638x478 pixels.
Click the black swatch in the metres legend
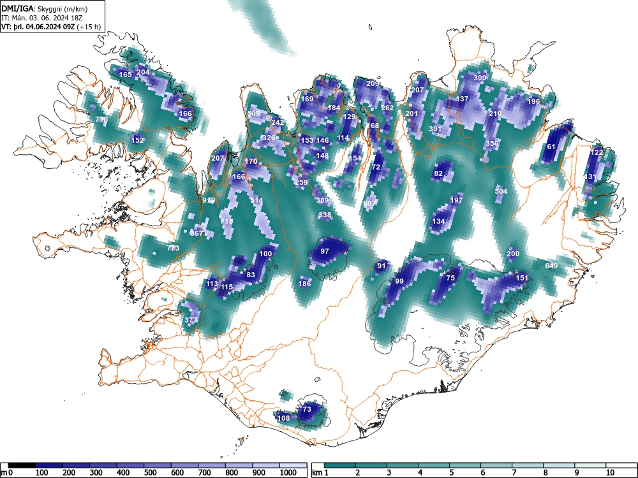22,465
